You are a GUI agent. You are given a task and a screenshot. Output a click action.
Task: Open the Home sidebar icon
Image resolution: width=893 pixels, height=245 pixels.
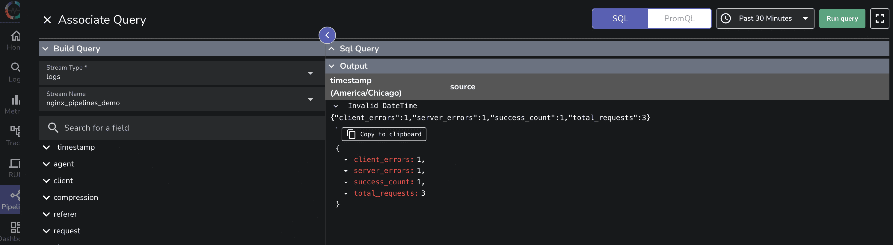point(15,36)
